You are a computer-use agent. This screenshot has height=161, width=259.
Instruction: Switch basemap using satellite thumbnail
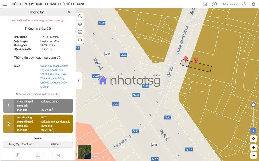84,152
